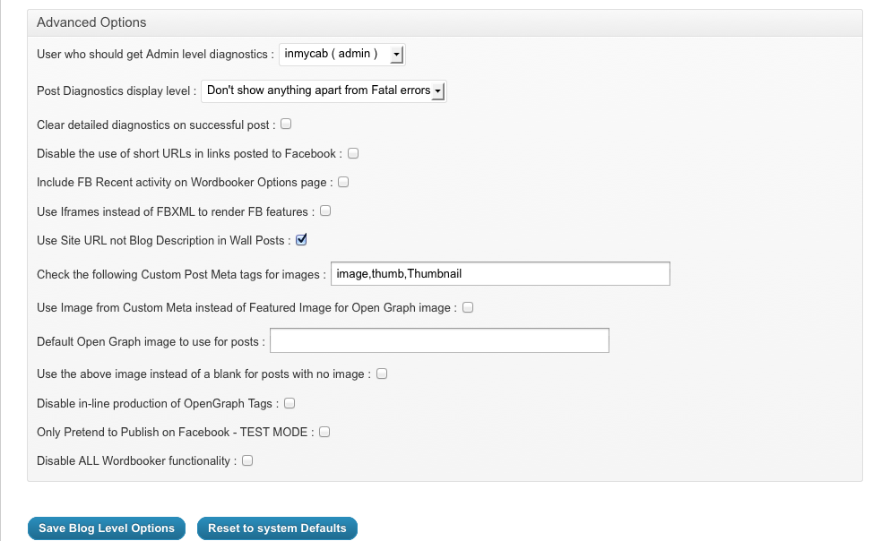Focus the Default Open Graph image field

point(439,341)
